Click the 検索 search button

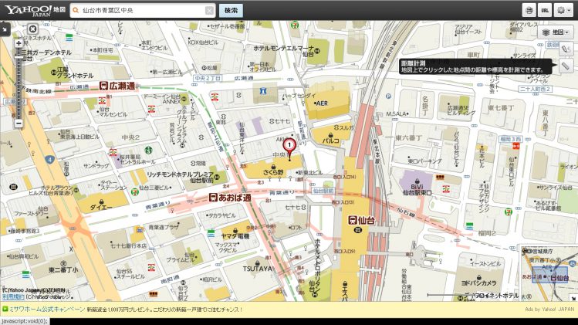(x=232, y=11)
